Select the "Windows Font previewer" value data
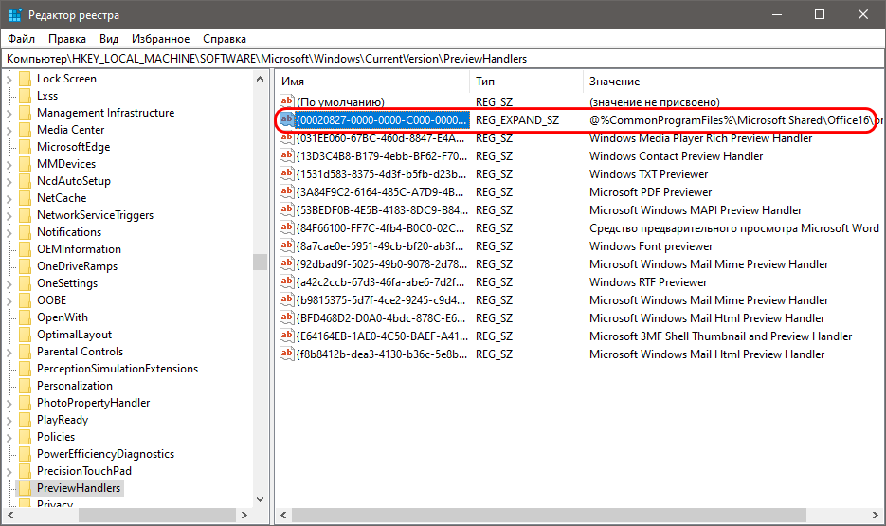The image size is (886, 526). point(651,246)
